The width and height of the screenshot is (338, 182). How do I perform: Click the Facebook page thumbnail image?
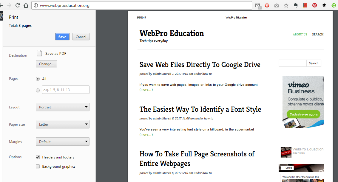pos(286,153)
